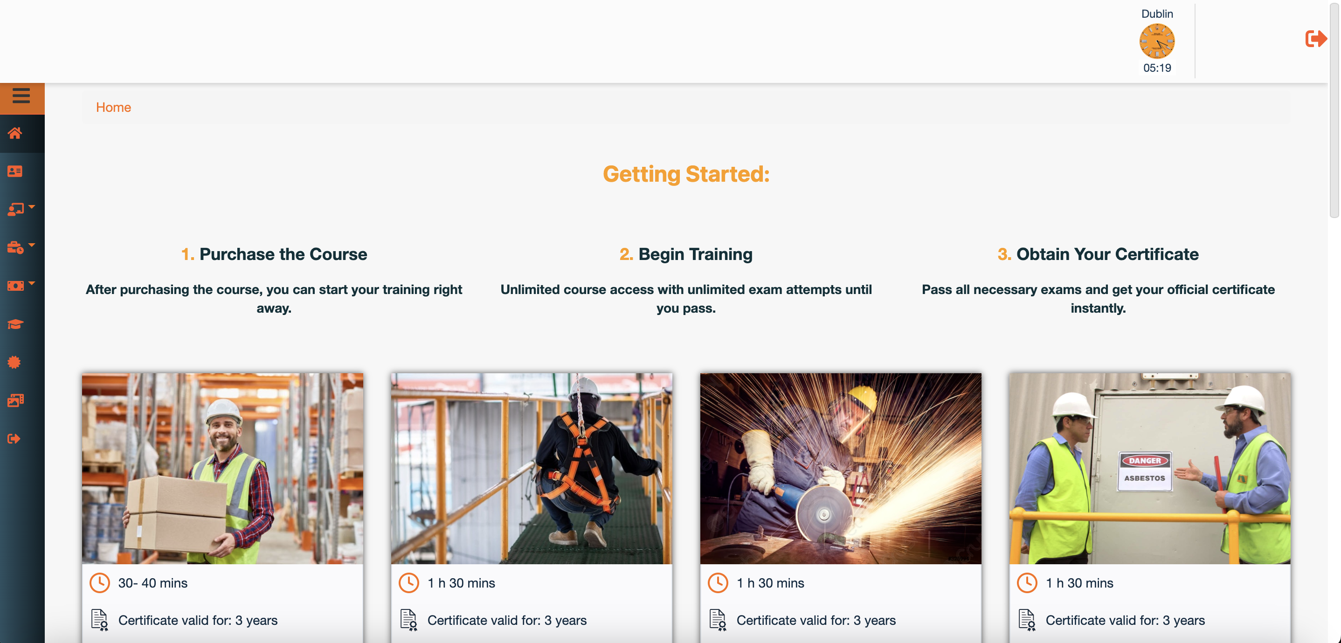Select the angle grinder sparks course card
Viewport: 1341px width, 643px height.
(840, 468)
